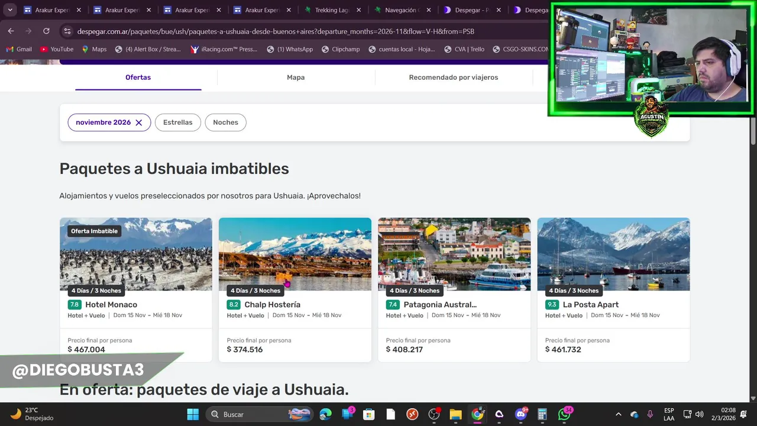Select the Mapa tab
757x426 pixels.
coord(296,78)
